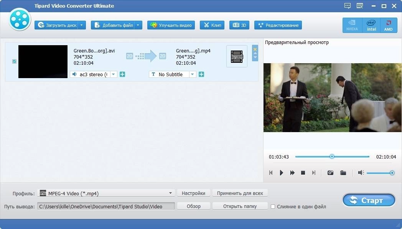The image size is (402, 229).
Task: Remove file with orange X icon
Action: tap(255, 49)
